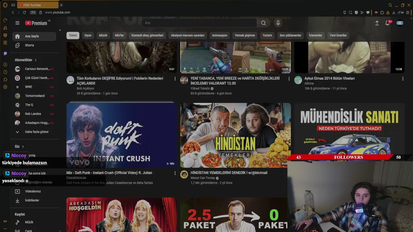
Task: Open History clock icon in Opera sidebar
Action: coord(5,72)
